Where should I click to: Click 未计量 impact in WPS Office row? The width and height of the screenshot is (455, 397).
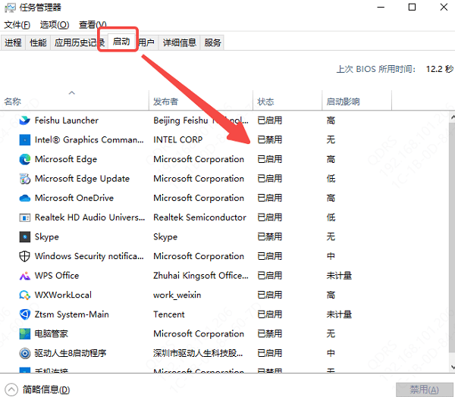pyautogui.click(x=339, y=276)
